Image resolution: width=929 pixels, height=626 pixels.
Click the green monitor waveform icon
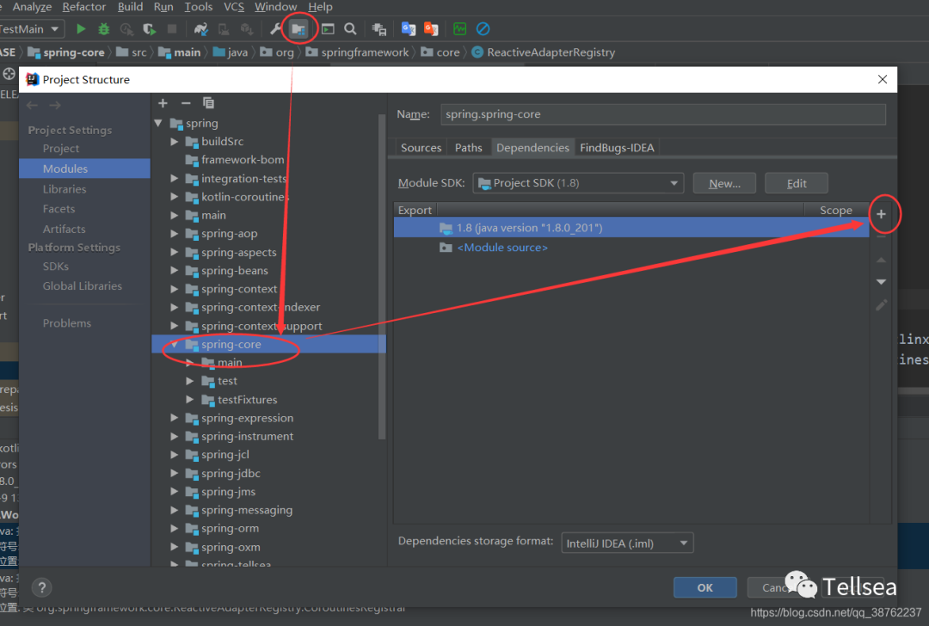[459, 28]
